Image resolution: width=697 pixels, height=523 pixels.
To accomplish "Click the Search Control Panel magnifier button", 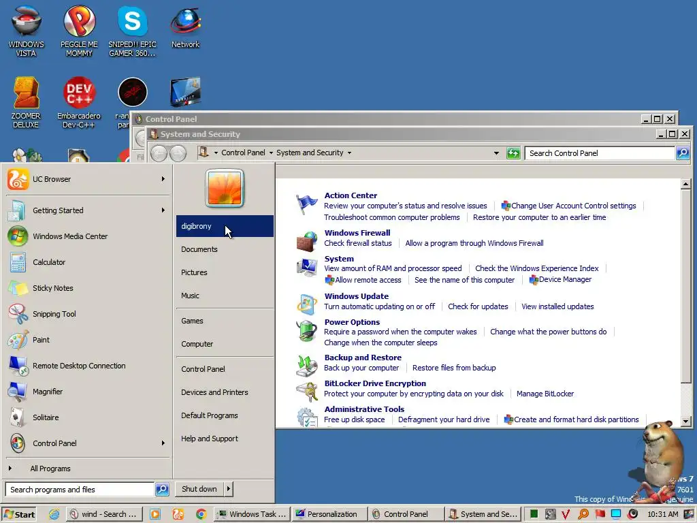I will point(683,153).
